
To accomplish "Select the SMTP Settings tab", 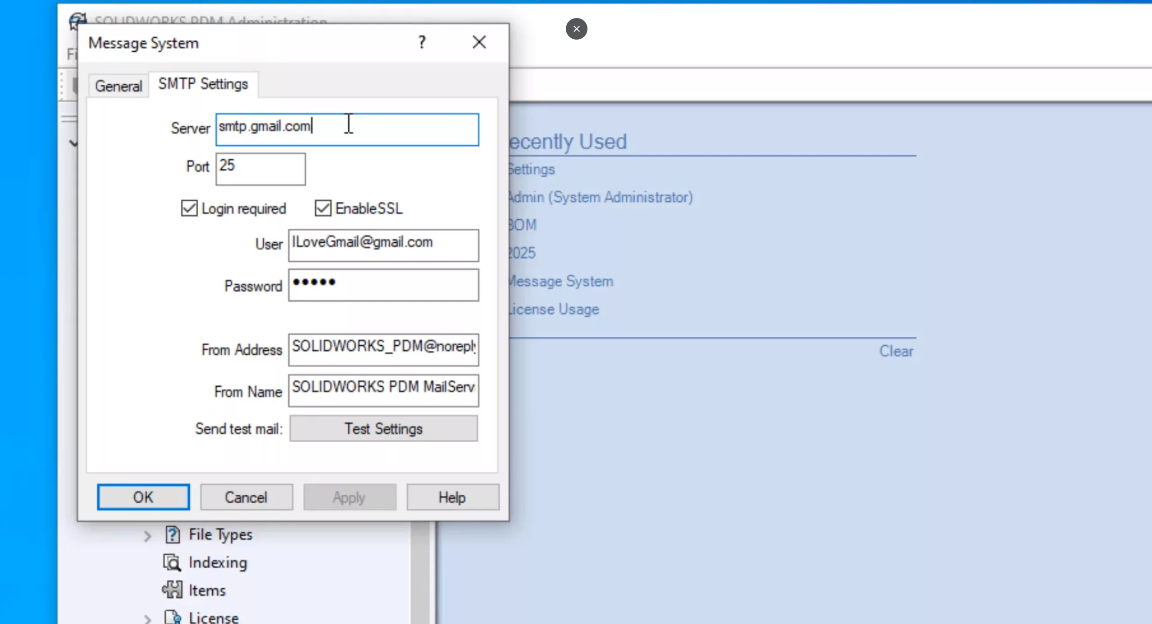I will pyautogui.click(x=203, y=84).
